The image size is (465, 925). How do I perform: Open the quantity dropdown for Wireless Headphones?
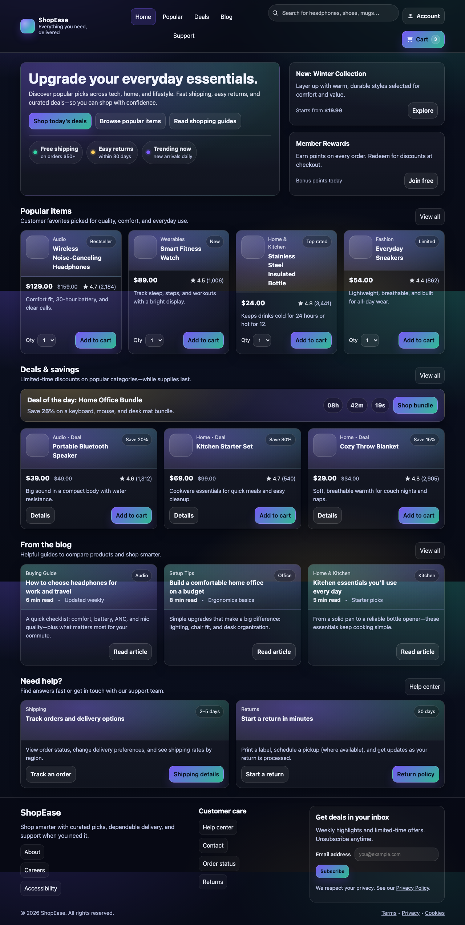click(46, 340)
